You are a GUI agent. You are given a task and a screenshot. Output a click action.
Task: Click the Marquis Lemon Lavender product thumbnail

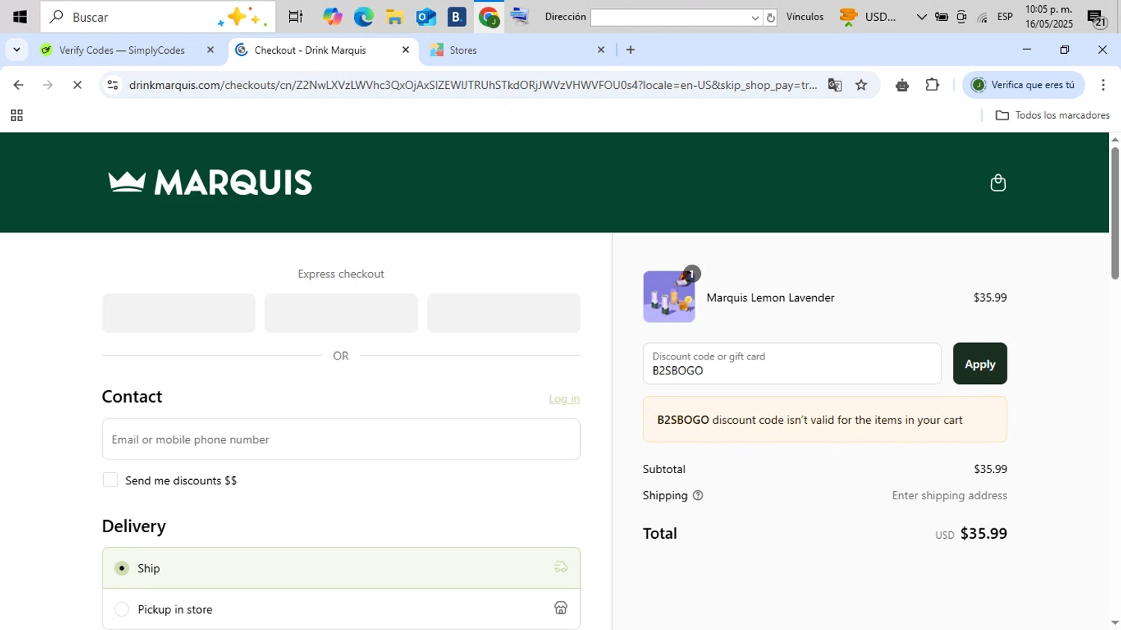(669, 297)
